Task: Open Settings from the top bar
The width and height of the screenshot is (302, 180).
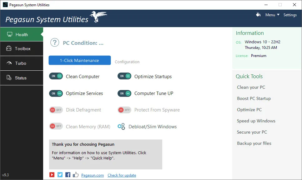Action: (x=290, y=15)
